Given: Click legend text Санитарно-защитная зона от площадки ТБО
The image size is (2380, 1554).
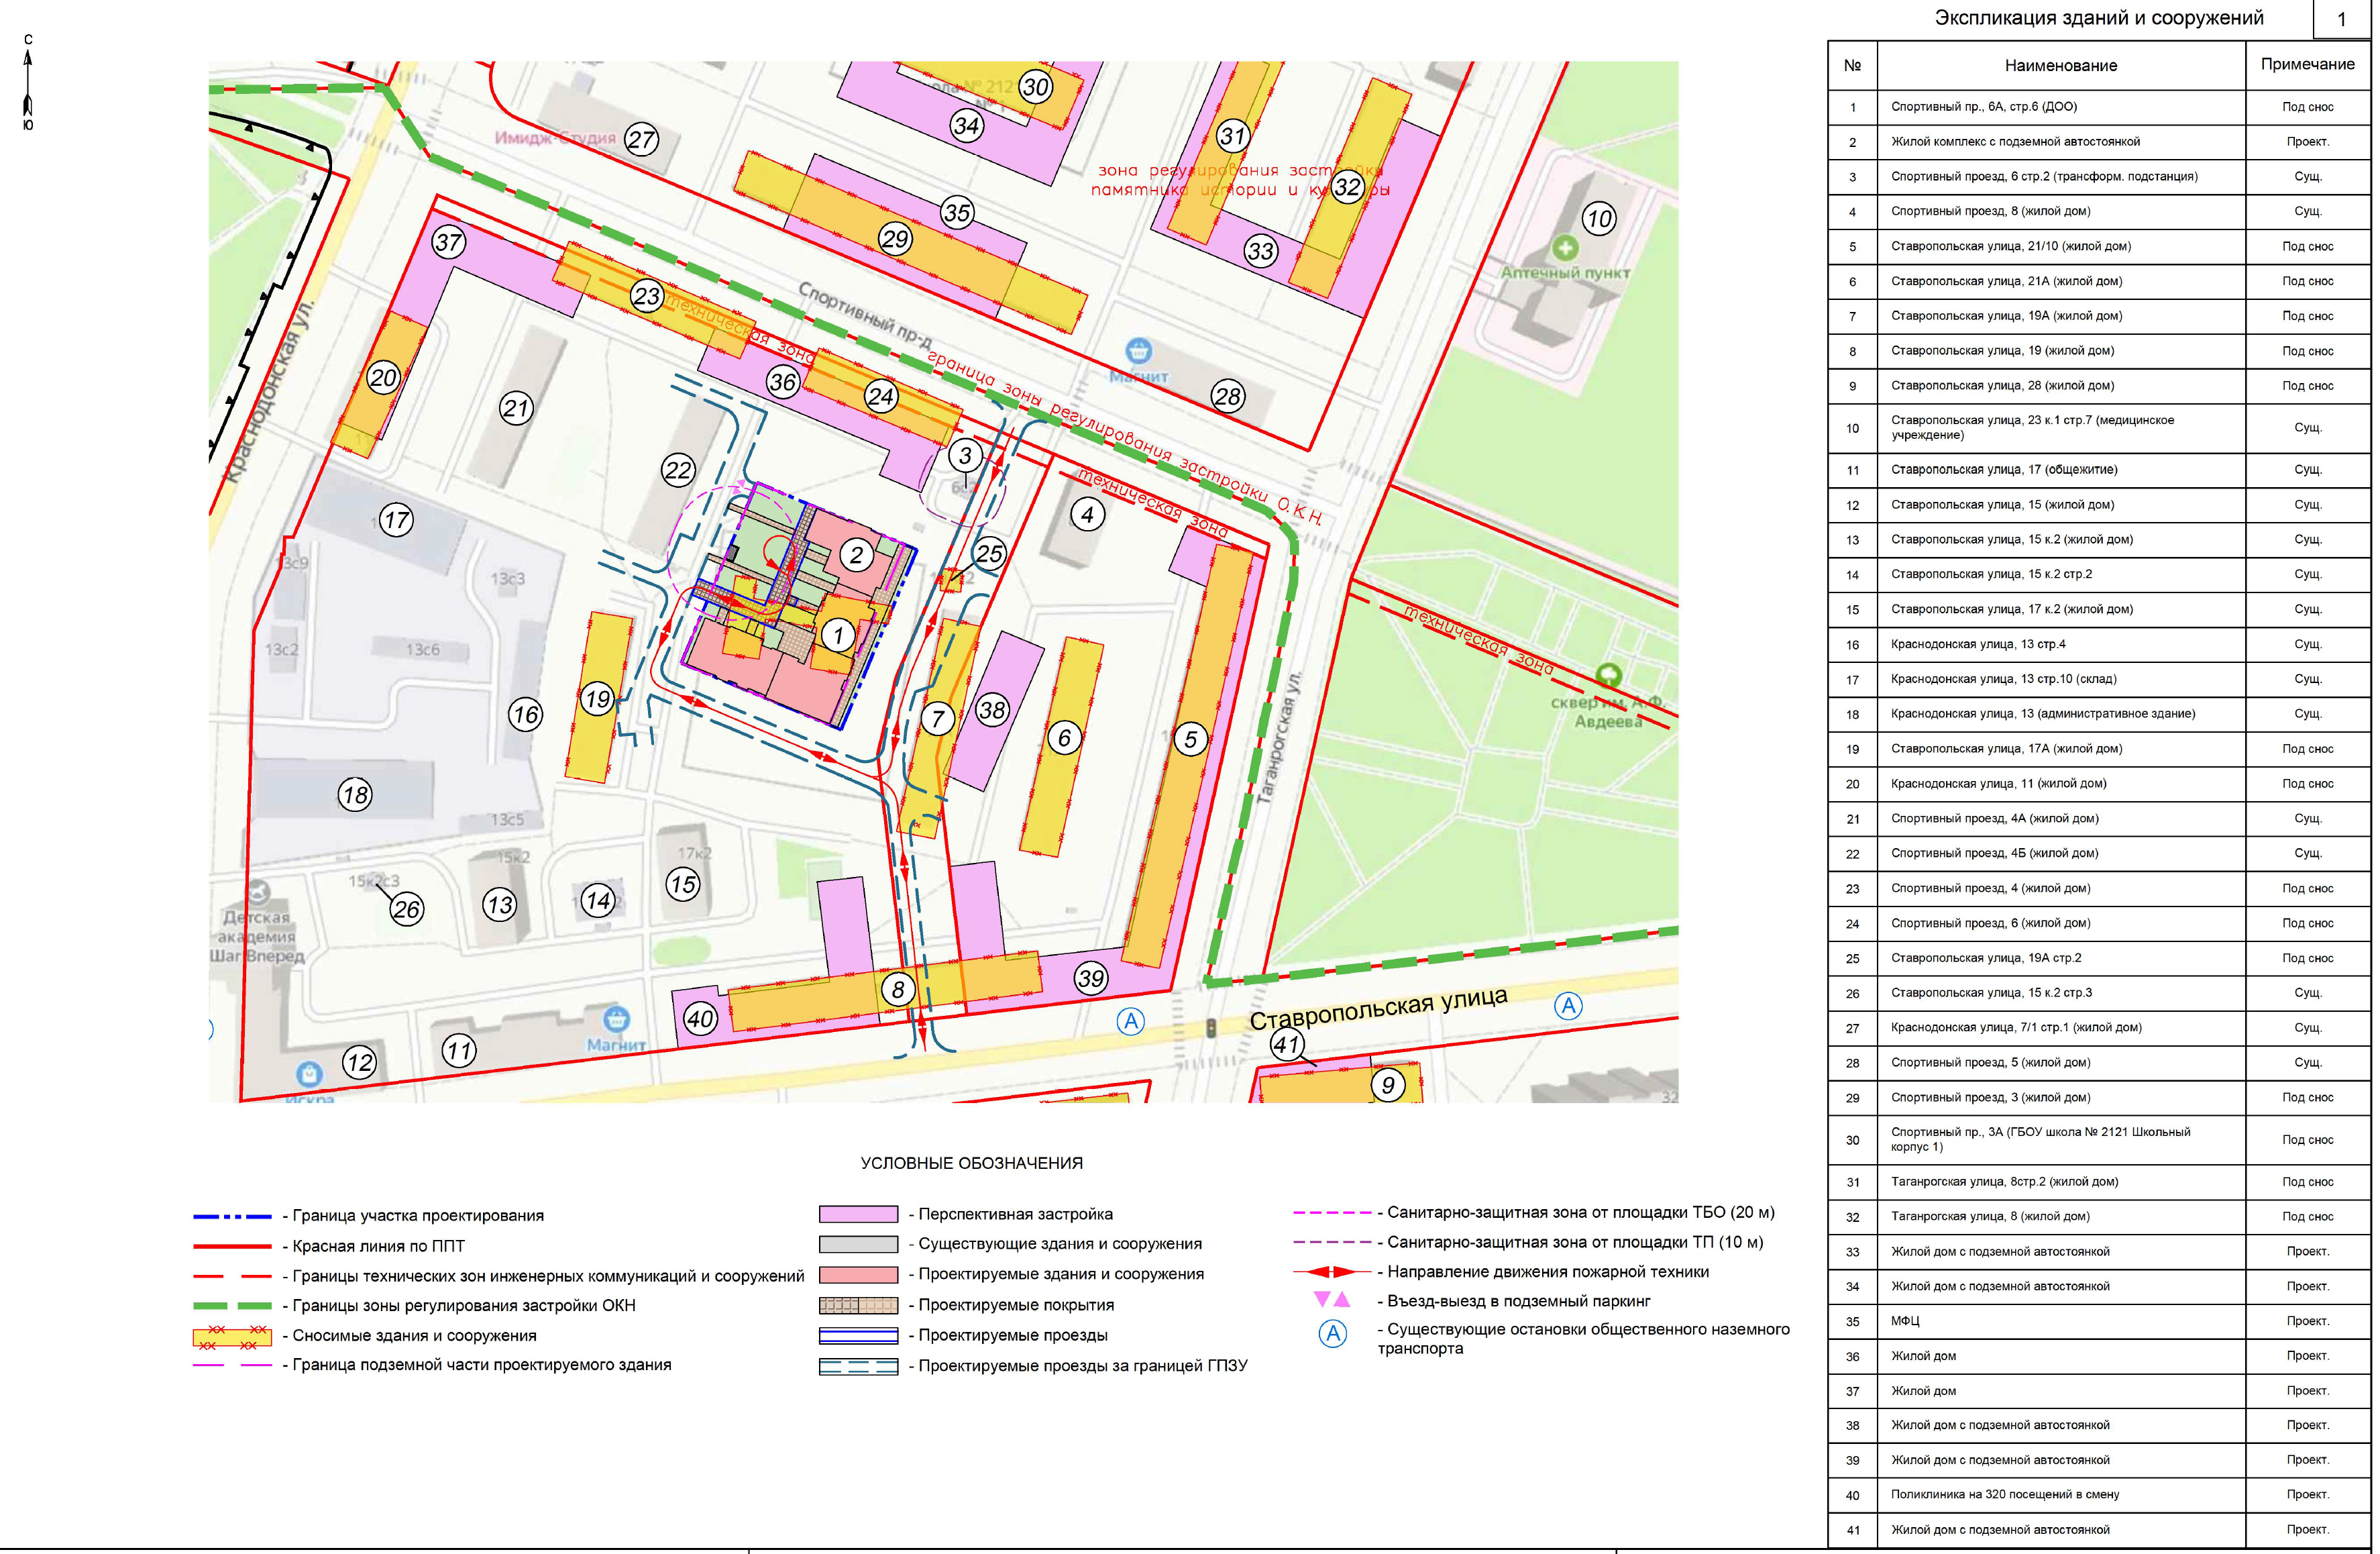Looking at the screenshot, I should tap(1580, 1212).
